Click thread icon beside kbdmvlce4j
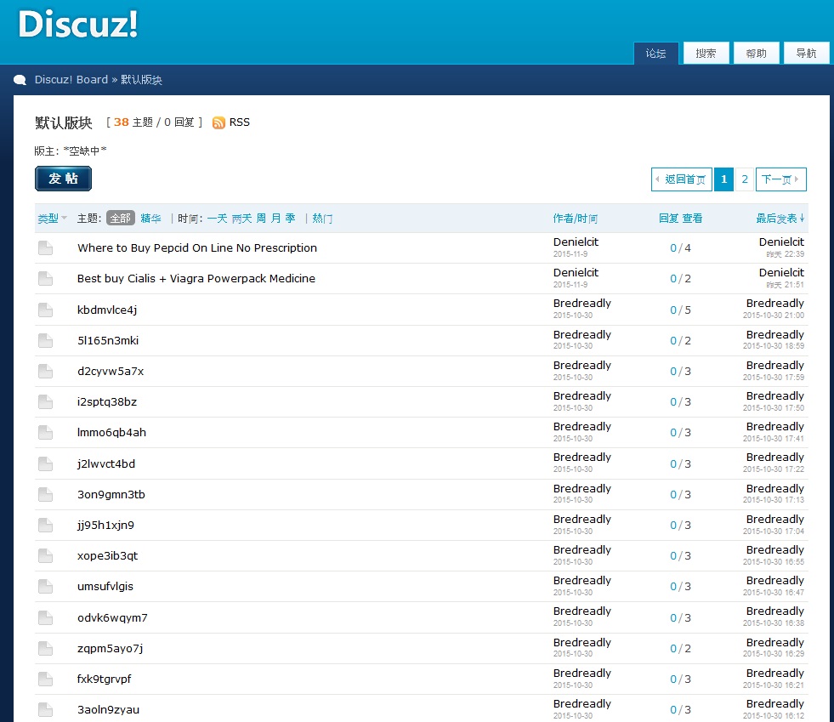Viewport: 834px width, 722px height. [x=45, y=310]
